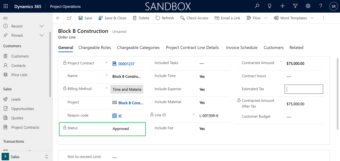Switch to the Invoice Schedule tab
The image size is (340, 161).
[x=241, y=48]
